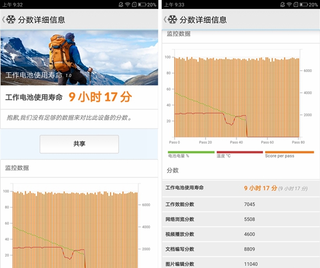The height and width of the screenshot is (268, 320).
Task: Tap the 工作效能分数 7045 row
Action: point(241,204)
